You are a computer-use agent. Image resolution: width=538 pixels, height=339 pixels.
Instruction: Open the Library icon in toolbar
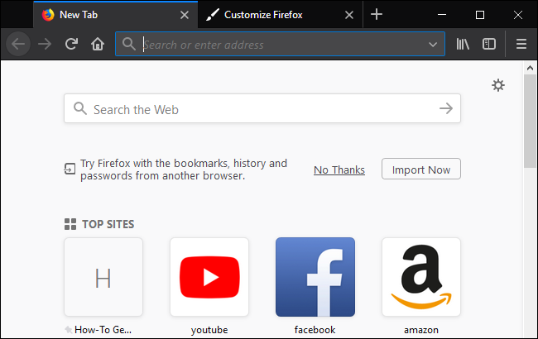(x=464, y=44)
